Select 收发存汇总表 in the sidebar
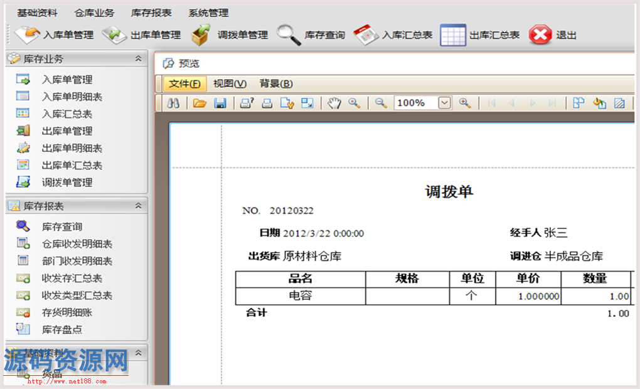 tap(72, 278)
